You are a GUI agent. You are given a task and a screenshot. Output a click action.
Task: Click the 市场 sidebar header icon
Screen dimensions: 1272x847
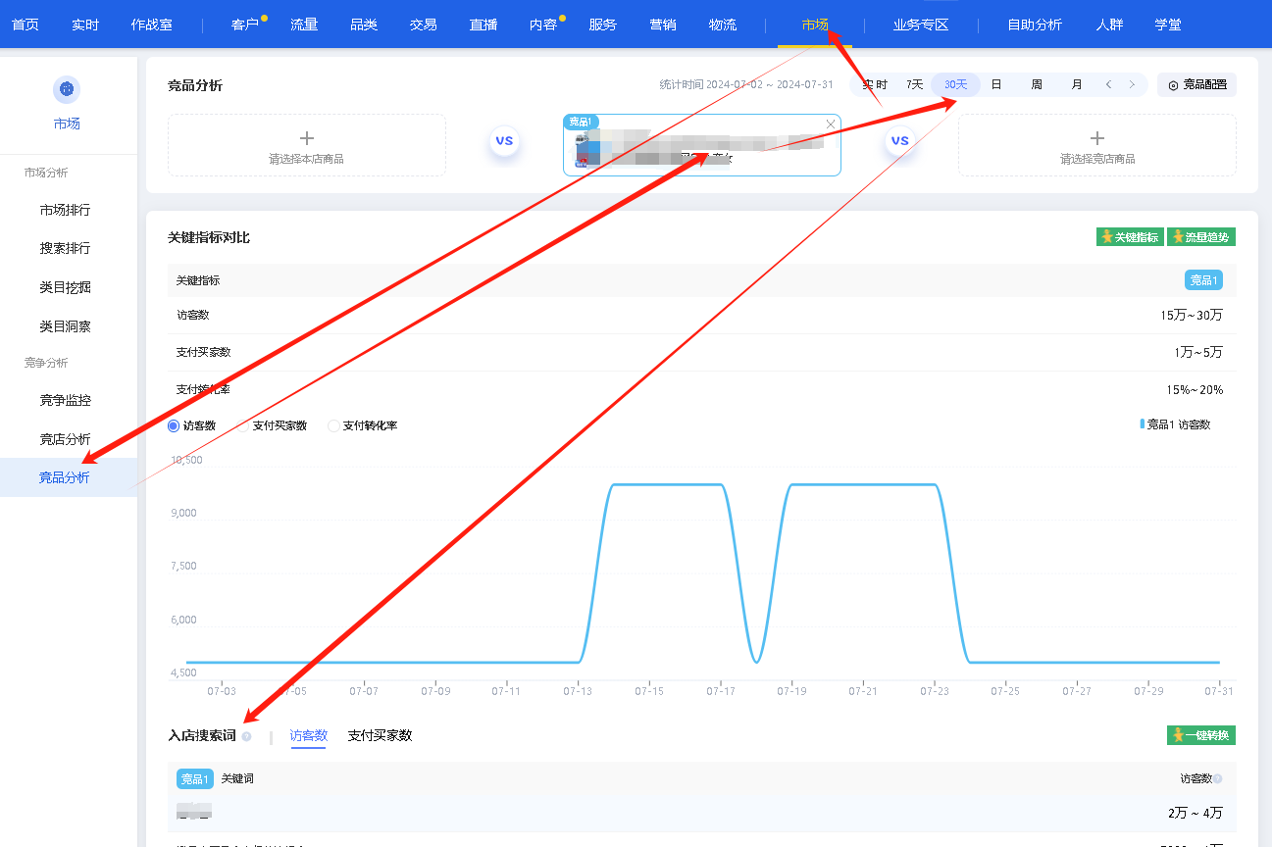67,90
